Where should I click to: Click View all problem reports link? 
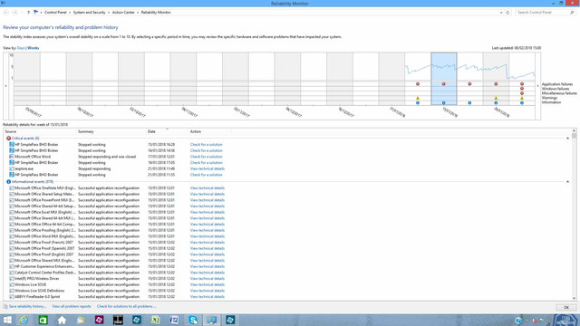(72, 306)
